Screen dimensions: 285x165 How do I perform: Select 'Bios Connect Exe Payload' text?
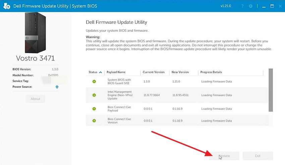119,109
